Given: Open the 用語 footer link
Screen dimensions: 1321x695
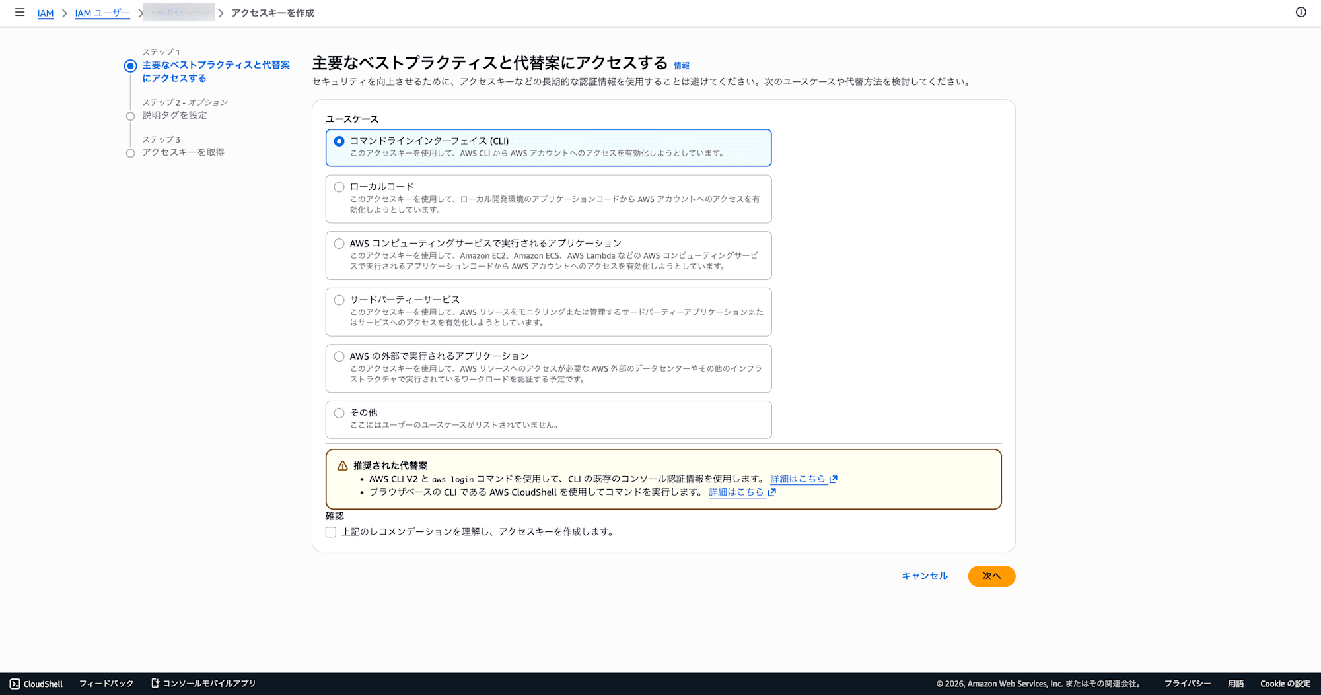Looking at the screenshot, I should (x=1236, y=684).
